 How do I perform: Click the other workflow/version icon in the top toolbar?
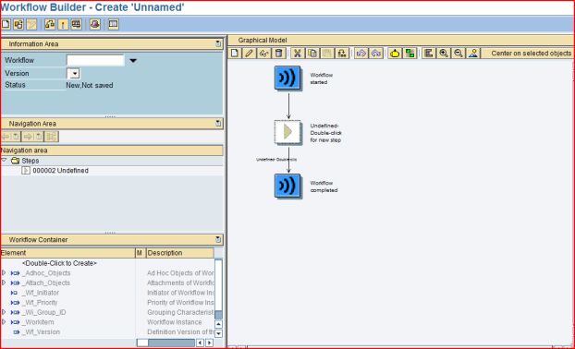point(18,25)
